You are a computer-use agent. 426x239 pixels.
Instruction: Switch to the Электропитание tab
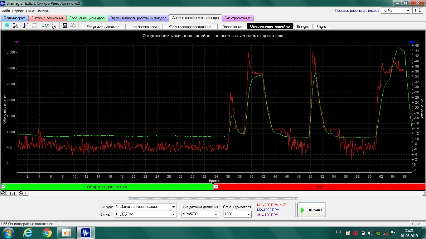(x=238, y=18)
